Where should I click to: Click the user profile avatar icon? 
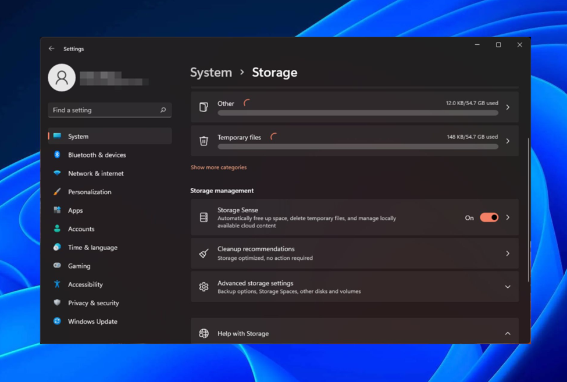coord(62,78)
